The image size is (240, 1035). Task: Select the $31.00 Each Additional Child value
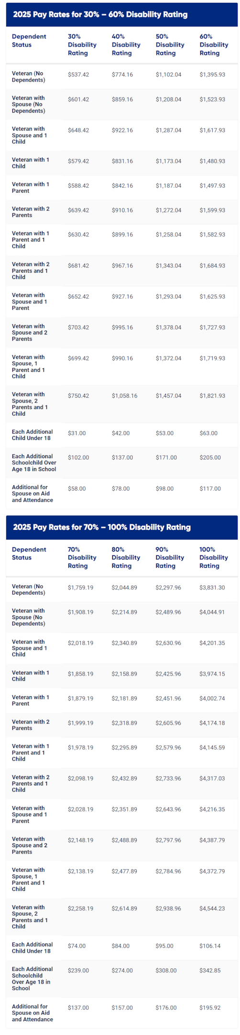pyautogui.click(x=77, y=433)
